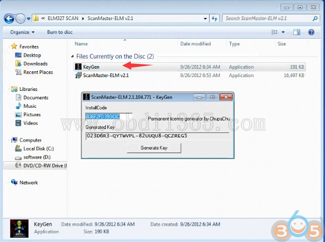Toggle the preview pane icon

click(296, 32)
